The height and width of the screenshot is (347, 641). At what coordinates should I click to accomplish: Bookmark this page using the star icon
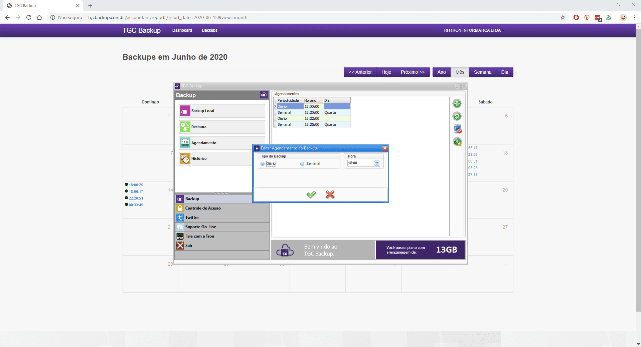pos(563,17)
